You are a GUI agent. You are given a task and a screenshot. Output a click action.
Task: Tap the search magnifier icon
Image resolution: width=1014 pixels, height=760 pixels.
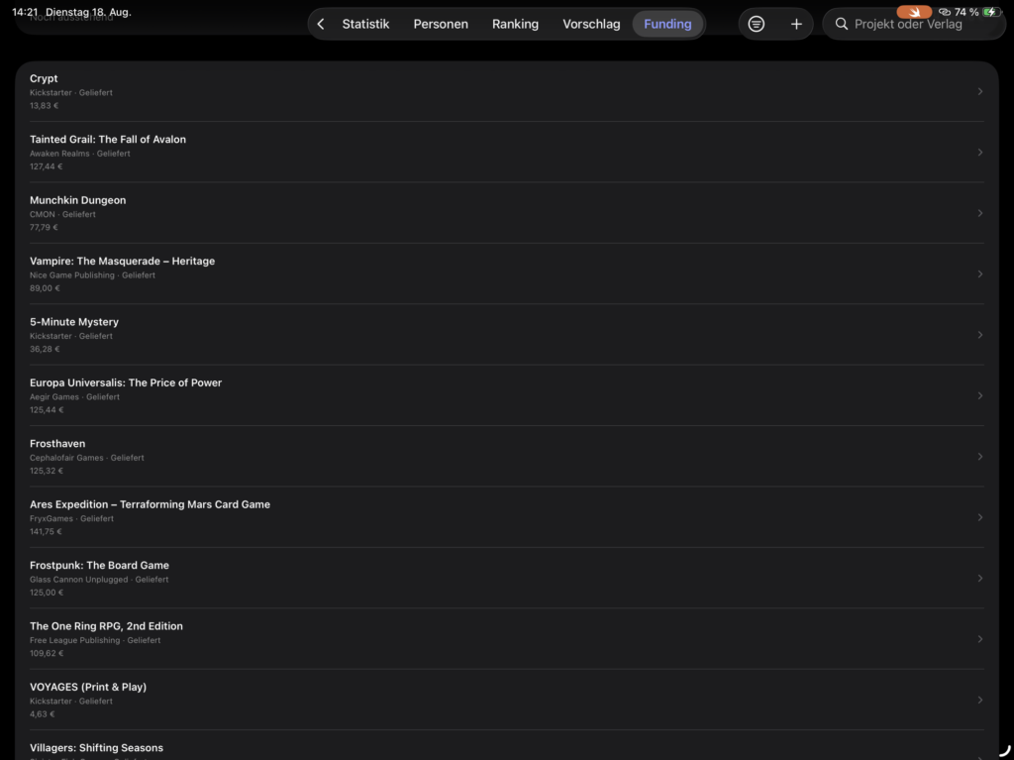(841, 24)
